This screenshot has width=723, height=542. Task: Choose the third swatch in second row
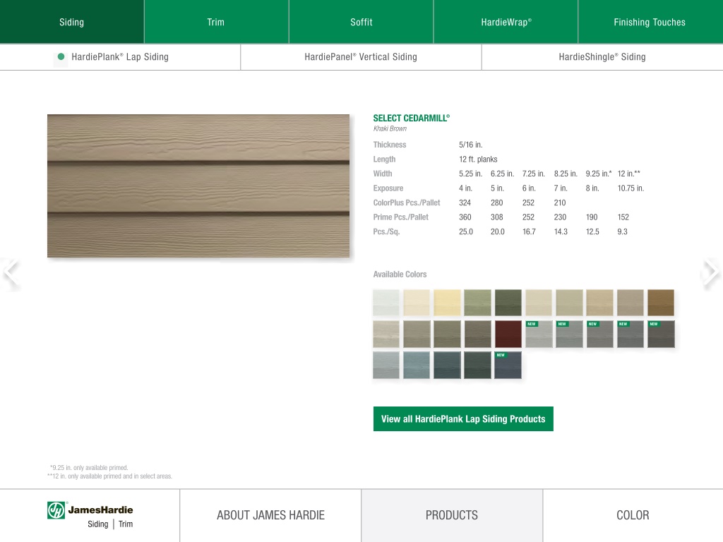[447, 334]
